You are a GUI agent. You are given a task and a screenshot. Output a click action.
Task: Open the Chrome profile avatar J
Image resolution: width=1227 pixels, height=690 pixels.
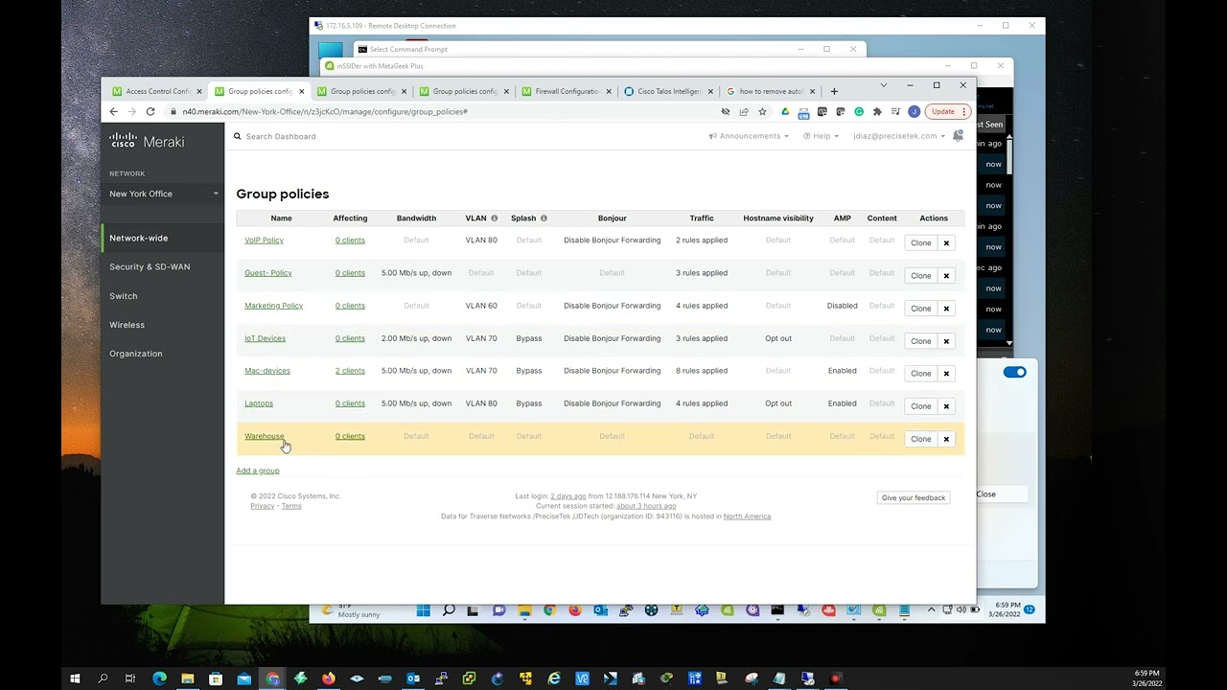click(914, 111)
